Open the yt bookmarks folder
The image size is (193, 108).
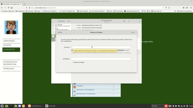pyautogui.click(x=148, y=11)
